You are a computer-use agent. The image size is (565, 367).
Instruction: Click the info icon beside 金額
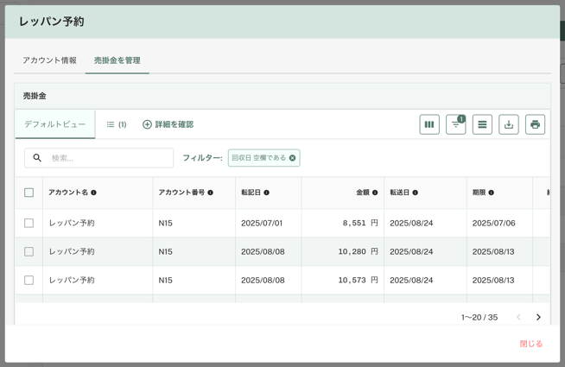tap(375, 193)
